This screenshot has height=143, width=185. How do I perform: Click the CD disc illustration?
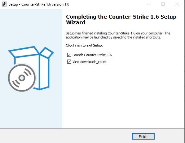coord(22,78)
